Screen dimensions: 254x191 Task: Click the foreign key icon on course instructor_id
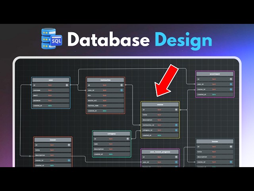(x=176, y=125)
